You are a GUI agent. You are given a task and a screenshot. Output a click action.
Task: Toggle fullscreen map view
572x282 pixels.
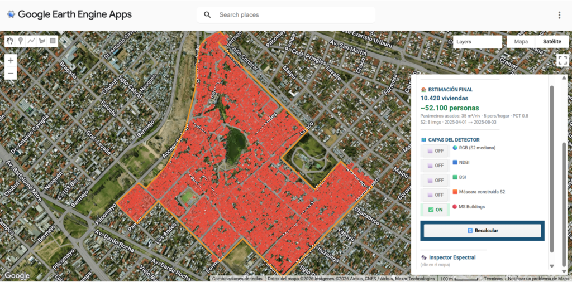(562, 61)
